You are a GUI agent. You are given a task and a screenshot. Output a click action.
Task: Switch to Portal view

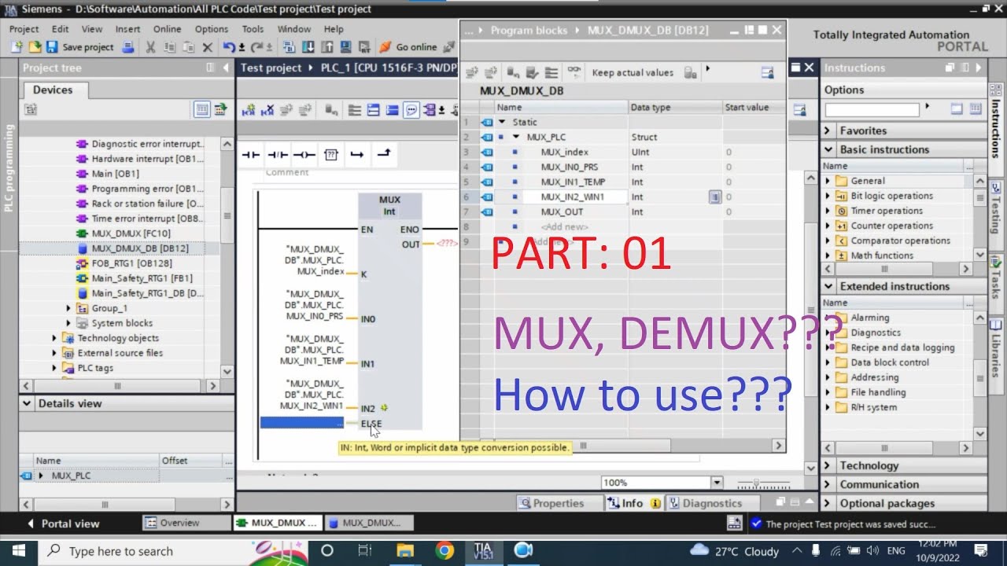click(63, 524)
